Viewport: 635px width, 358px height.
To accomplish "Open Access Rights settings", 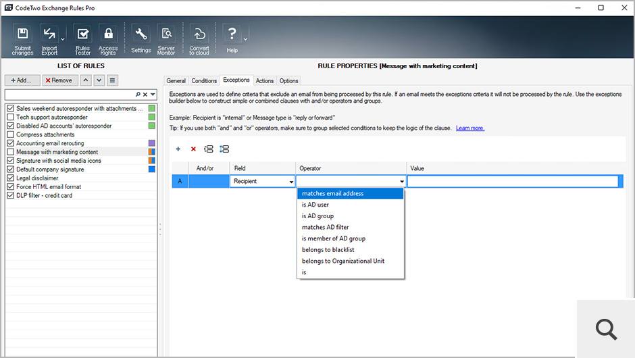I will click(x=108, y=40).
